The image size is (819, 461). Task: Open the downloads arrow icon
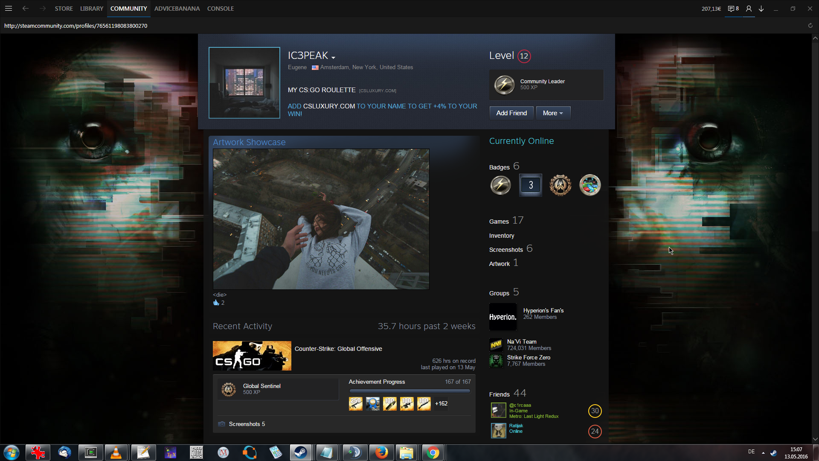(761, 9)
